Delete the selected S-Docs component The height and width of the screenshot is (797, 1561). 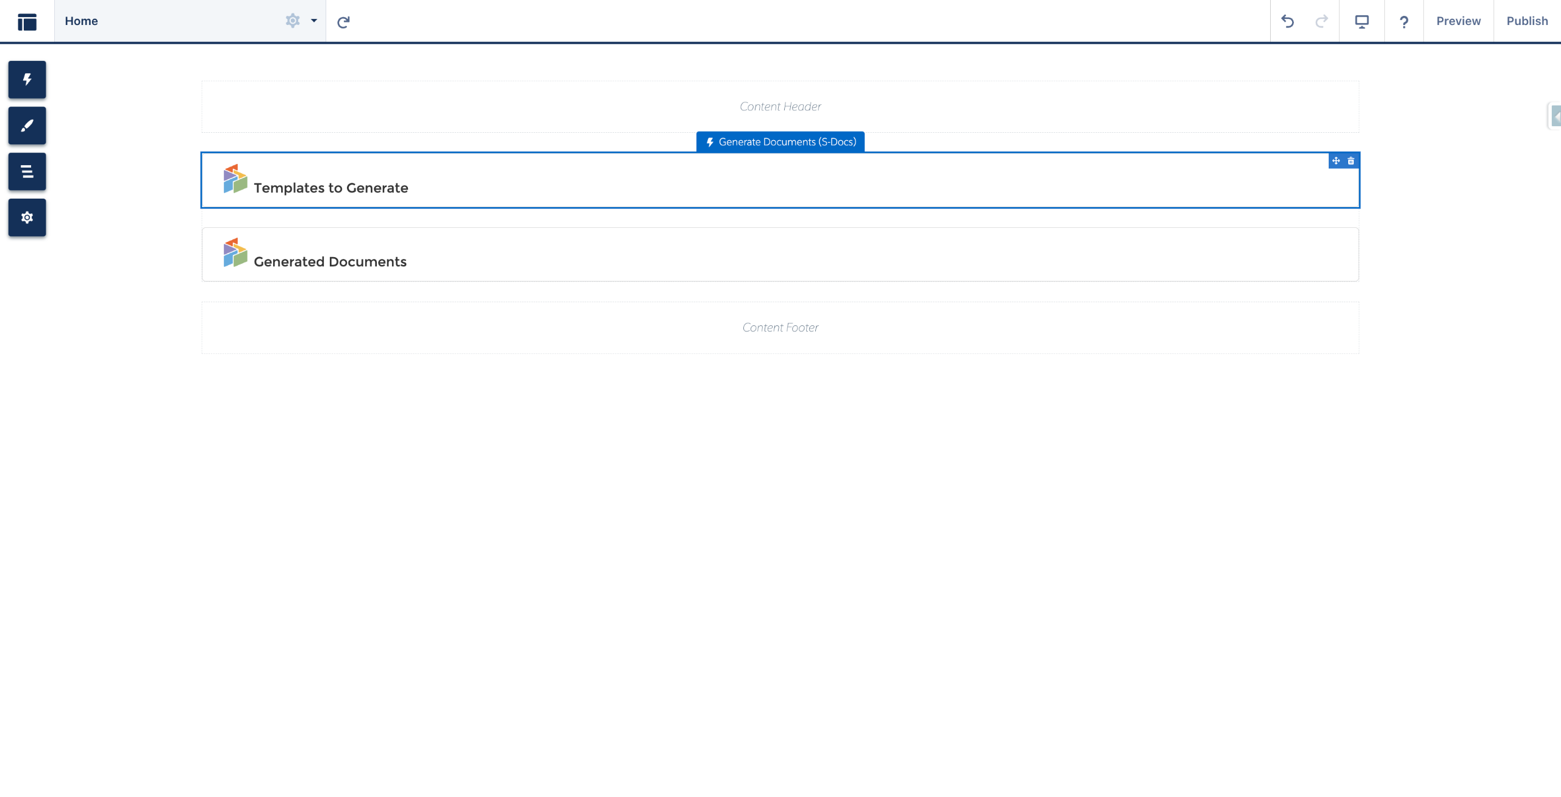[x=1351, y=161]
